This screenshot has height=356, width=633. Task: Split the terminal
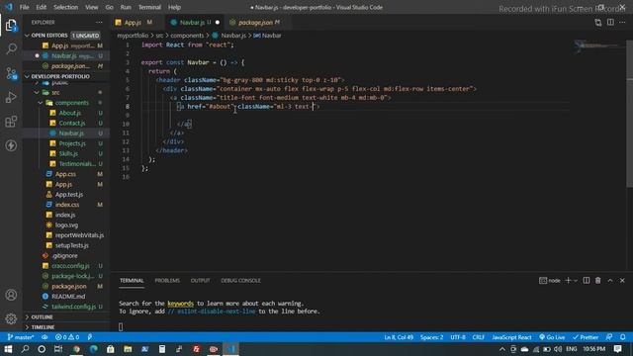(587, 281)
